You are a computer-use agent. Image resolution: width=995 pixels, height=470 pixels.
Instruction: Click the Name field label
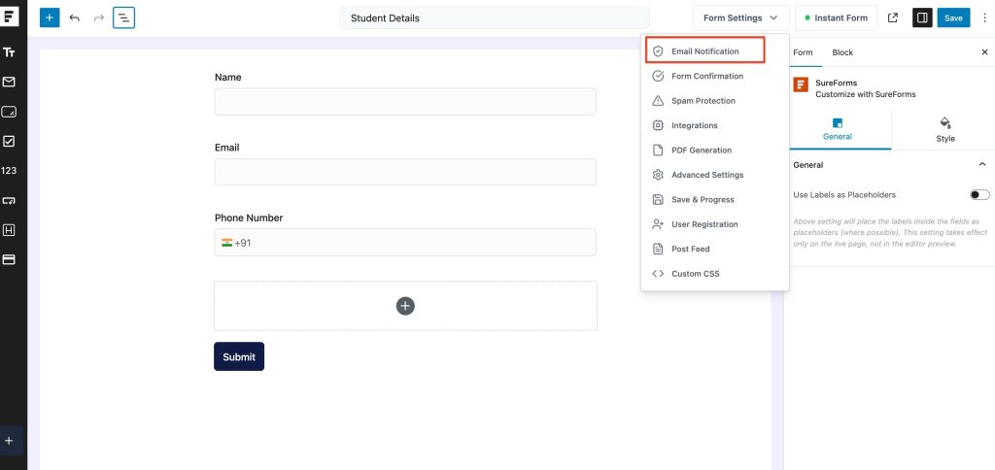click(x=227, y=78)
